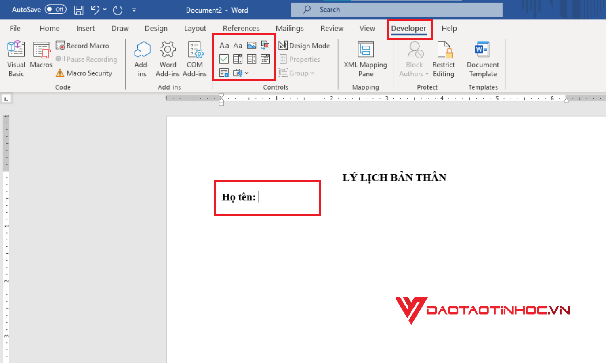
Task: Select the Plain Text content control
Action: click(238, 45)
